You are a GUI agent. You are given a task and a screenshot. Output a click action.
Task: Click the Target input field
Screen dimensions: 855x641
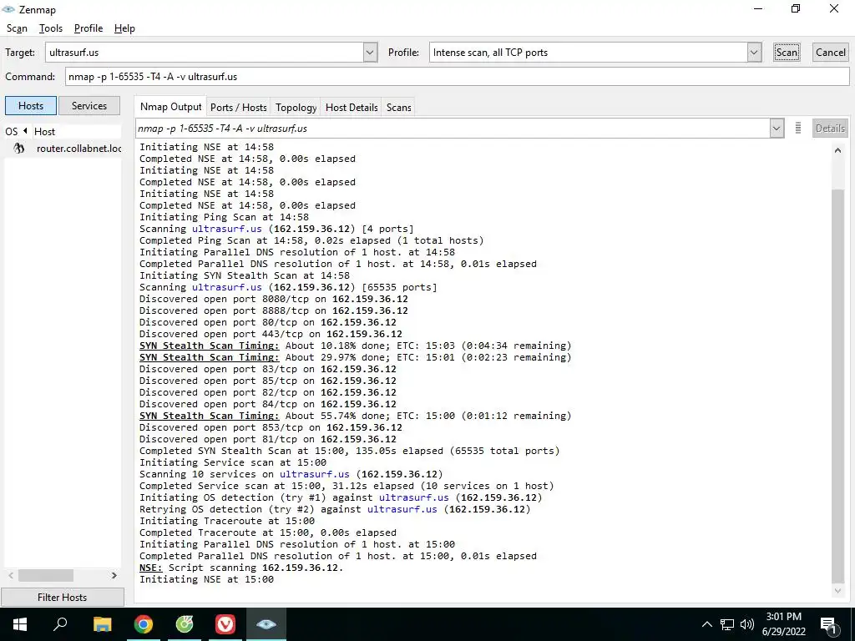pyautogui.click(x=205, y=53)
